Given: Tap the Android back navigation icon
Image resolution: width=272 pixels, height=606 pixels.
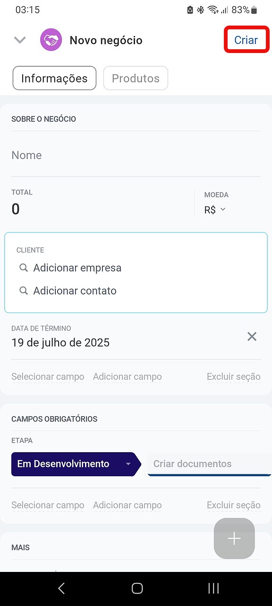Looking at the screenshot, I should [x=61, y=588].
